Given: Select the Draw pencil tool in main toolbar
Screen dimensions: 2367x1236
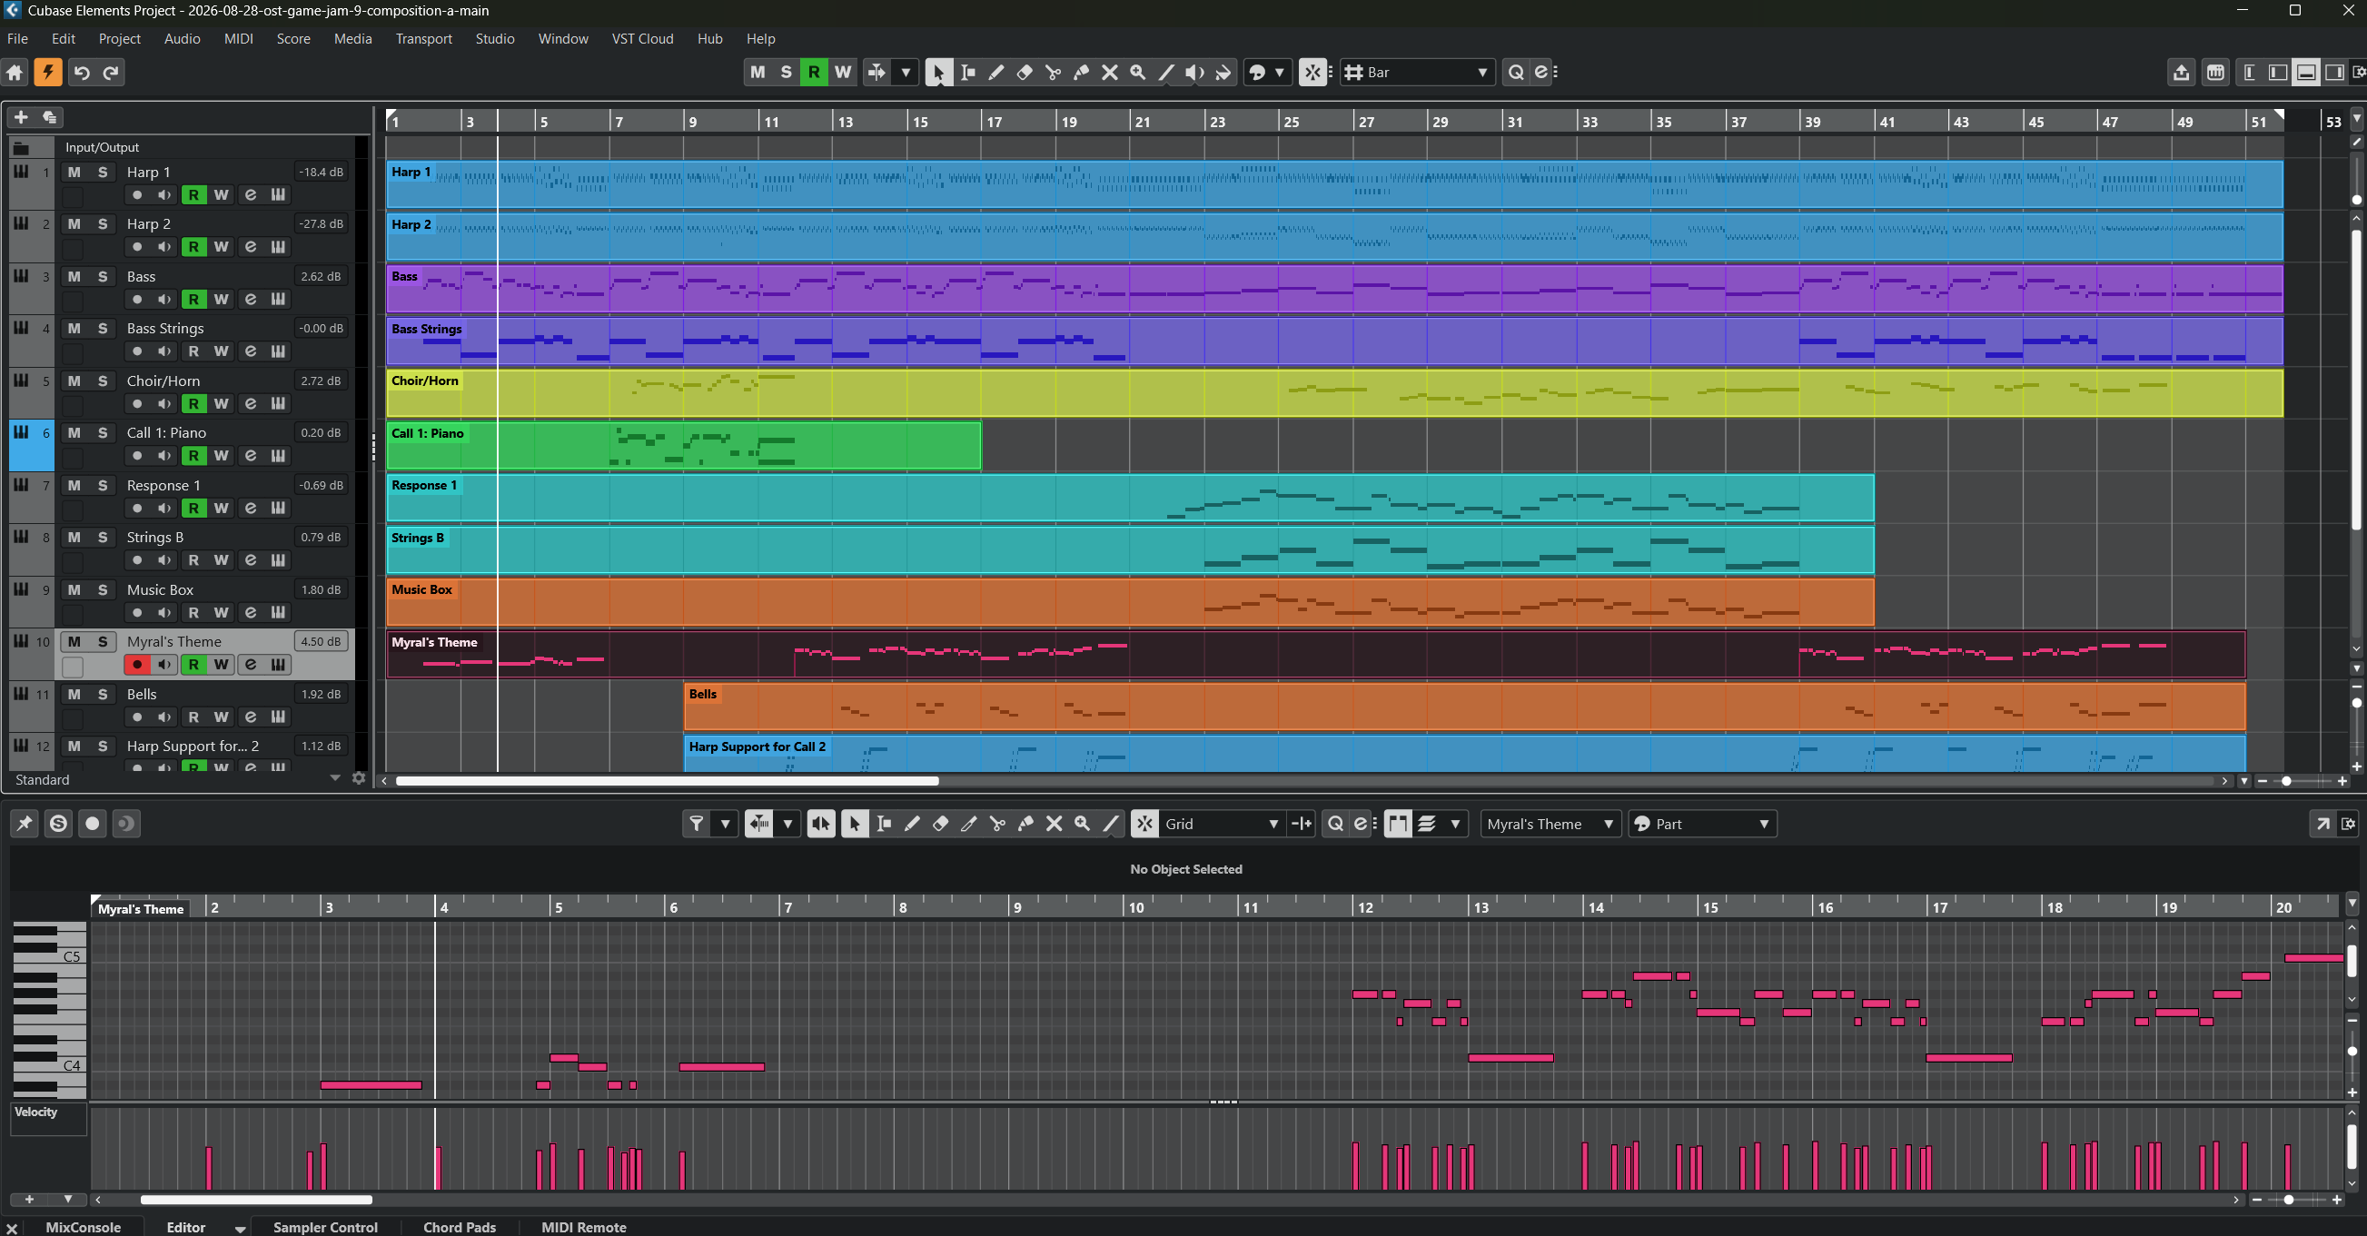Looking at the screenshot, I should click(x=996, y=73).
